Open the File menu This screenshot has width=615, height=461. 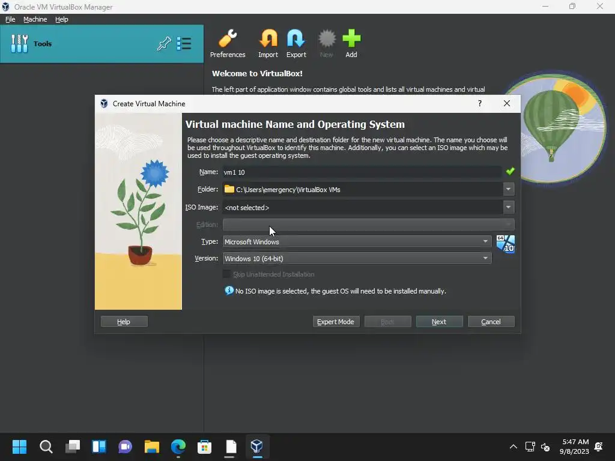[10, 19]
